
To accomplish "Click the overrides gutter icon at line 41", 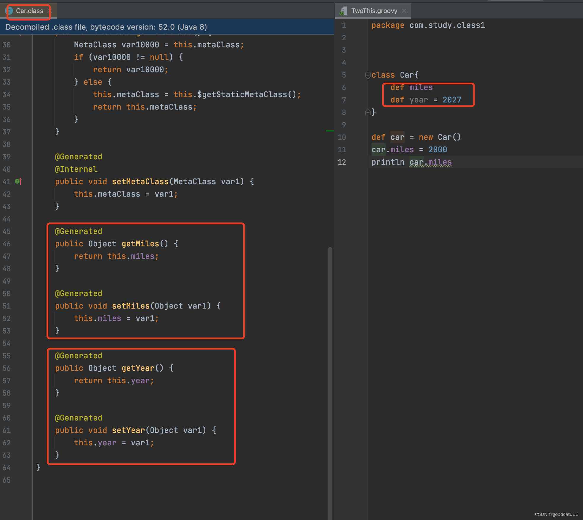I will click(18, 181).
